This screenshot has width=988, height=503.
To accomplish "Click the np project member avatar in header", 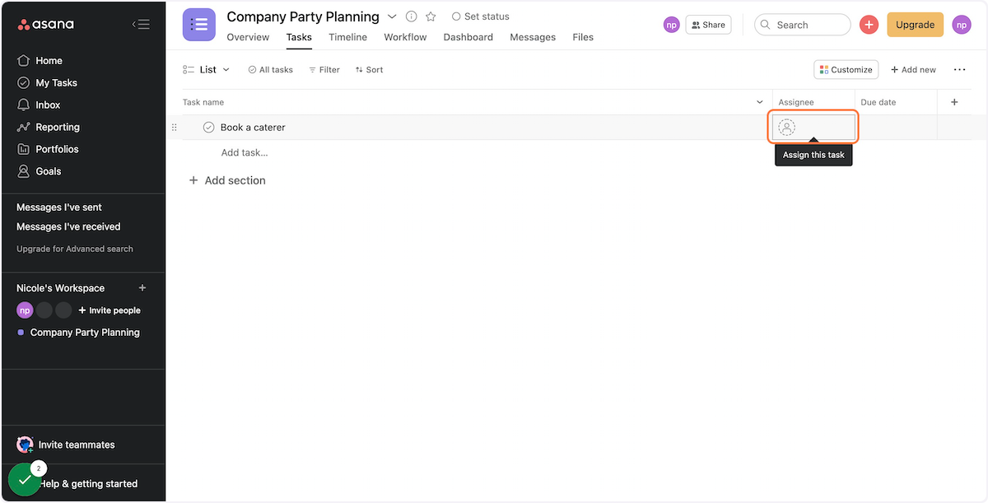I will [672, 25].
